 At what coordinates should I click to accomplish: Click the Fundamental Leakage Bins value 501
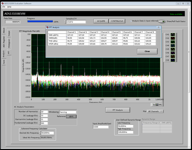pos(44,123)
